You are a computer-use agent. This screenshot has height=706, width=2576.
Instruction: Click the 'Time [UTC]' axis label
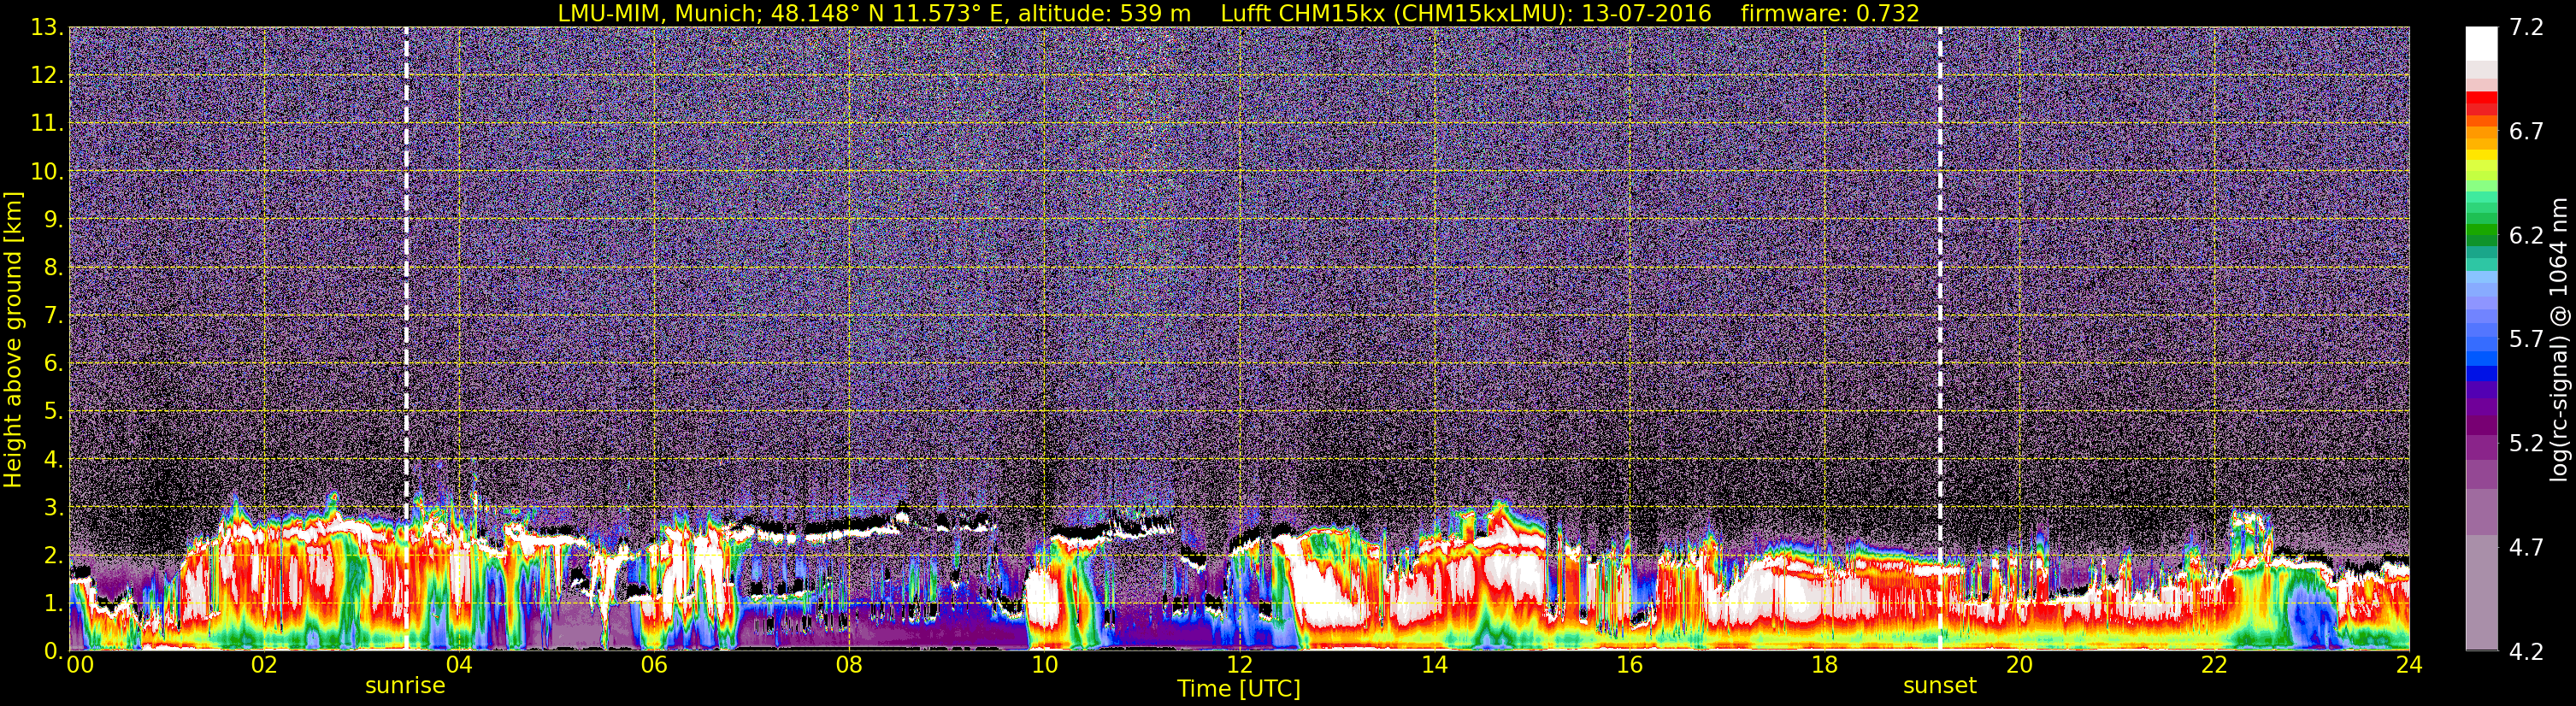coord(1239,689)
